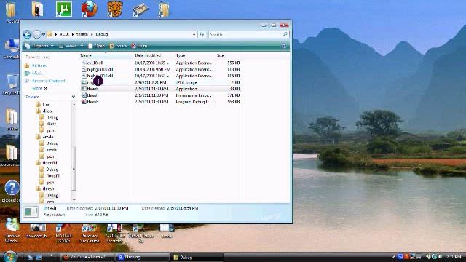Image resolution: width=466 pixels, height=262 pixels.
Task: Open the uTorrent desktop shortcut
Action: click(x=64, y=9)
